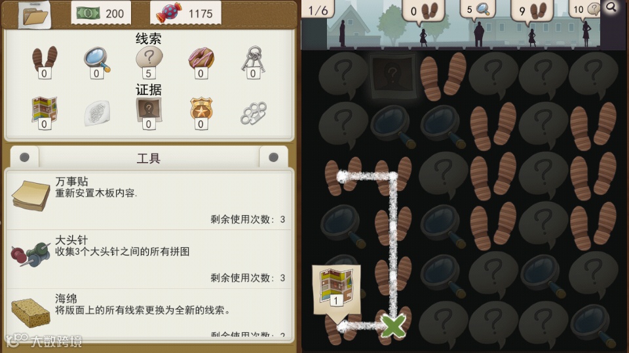Select the pink donut clue icon

[201, 58]
